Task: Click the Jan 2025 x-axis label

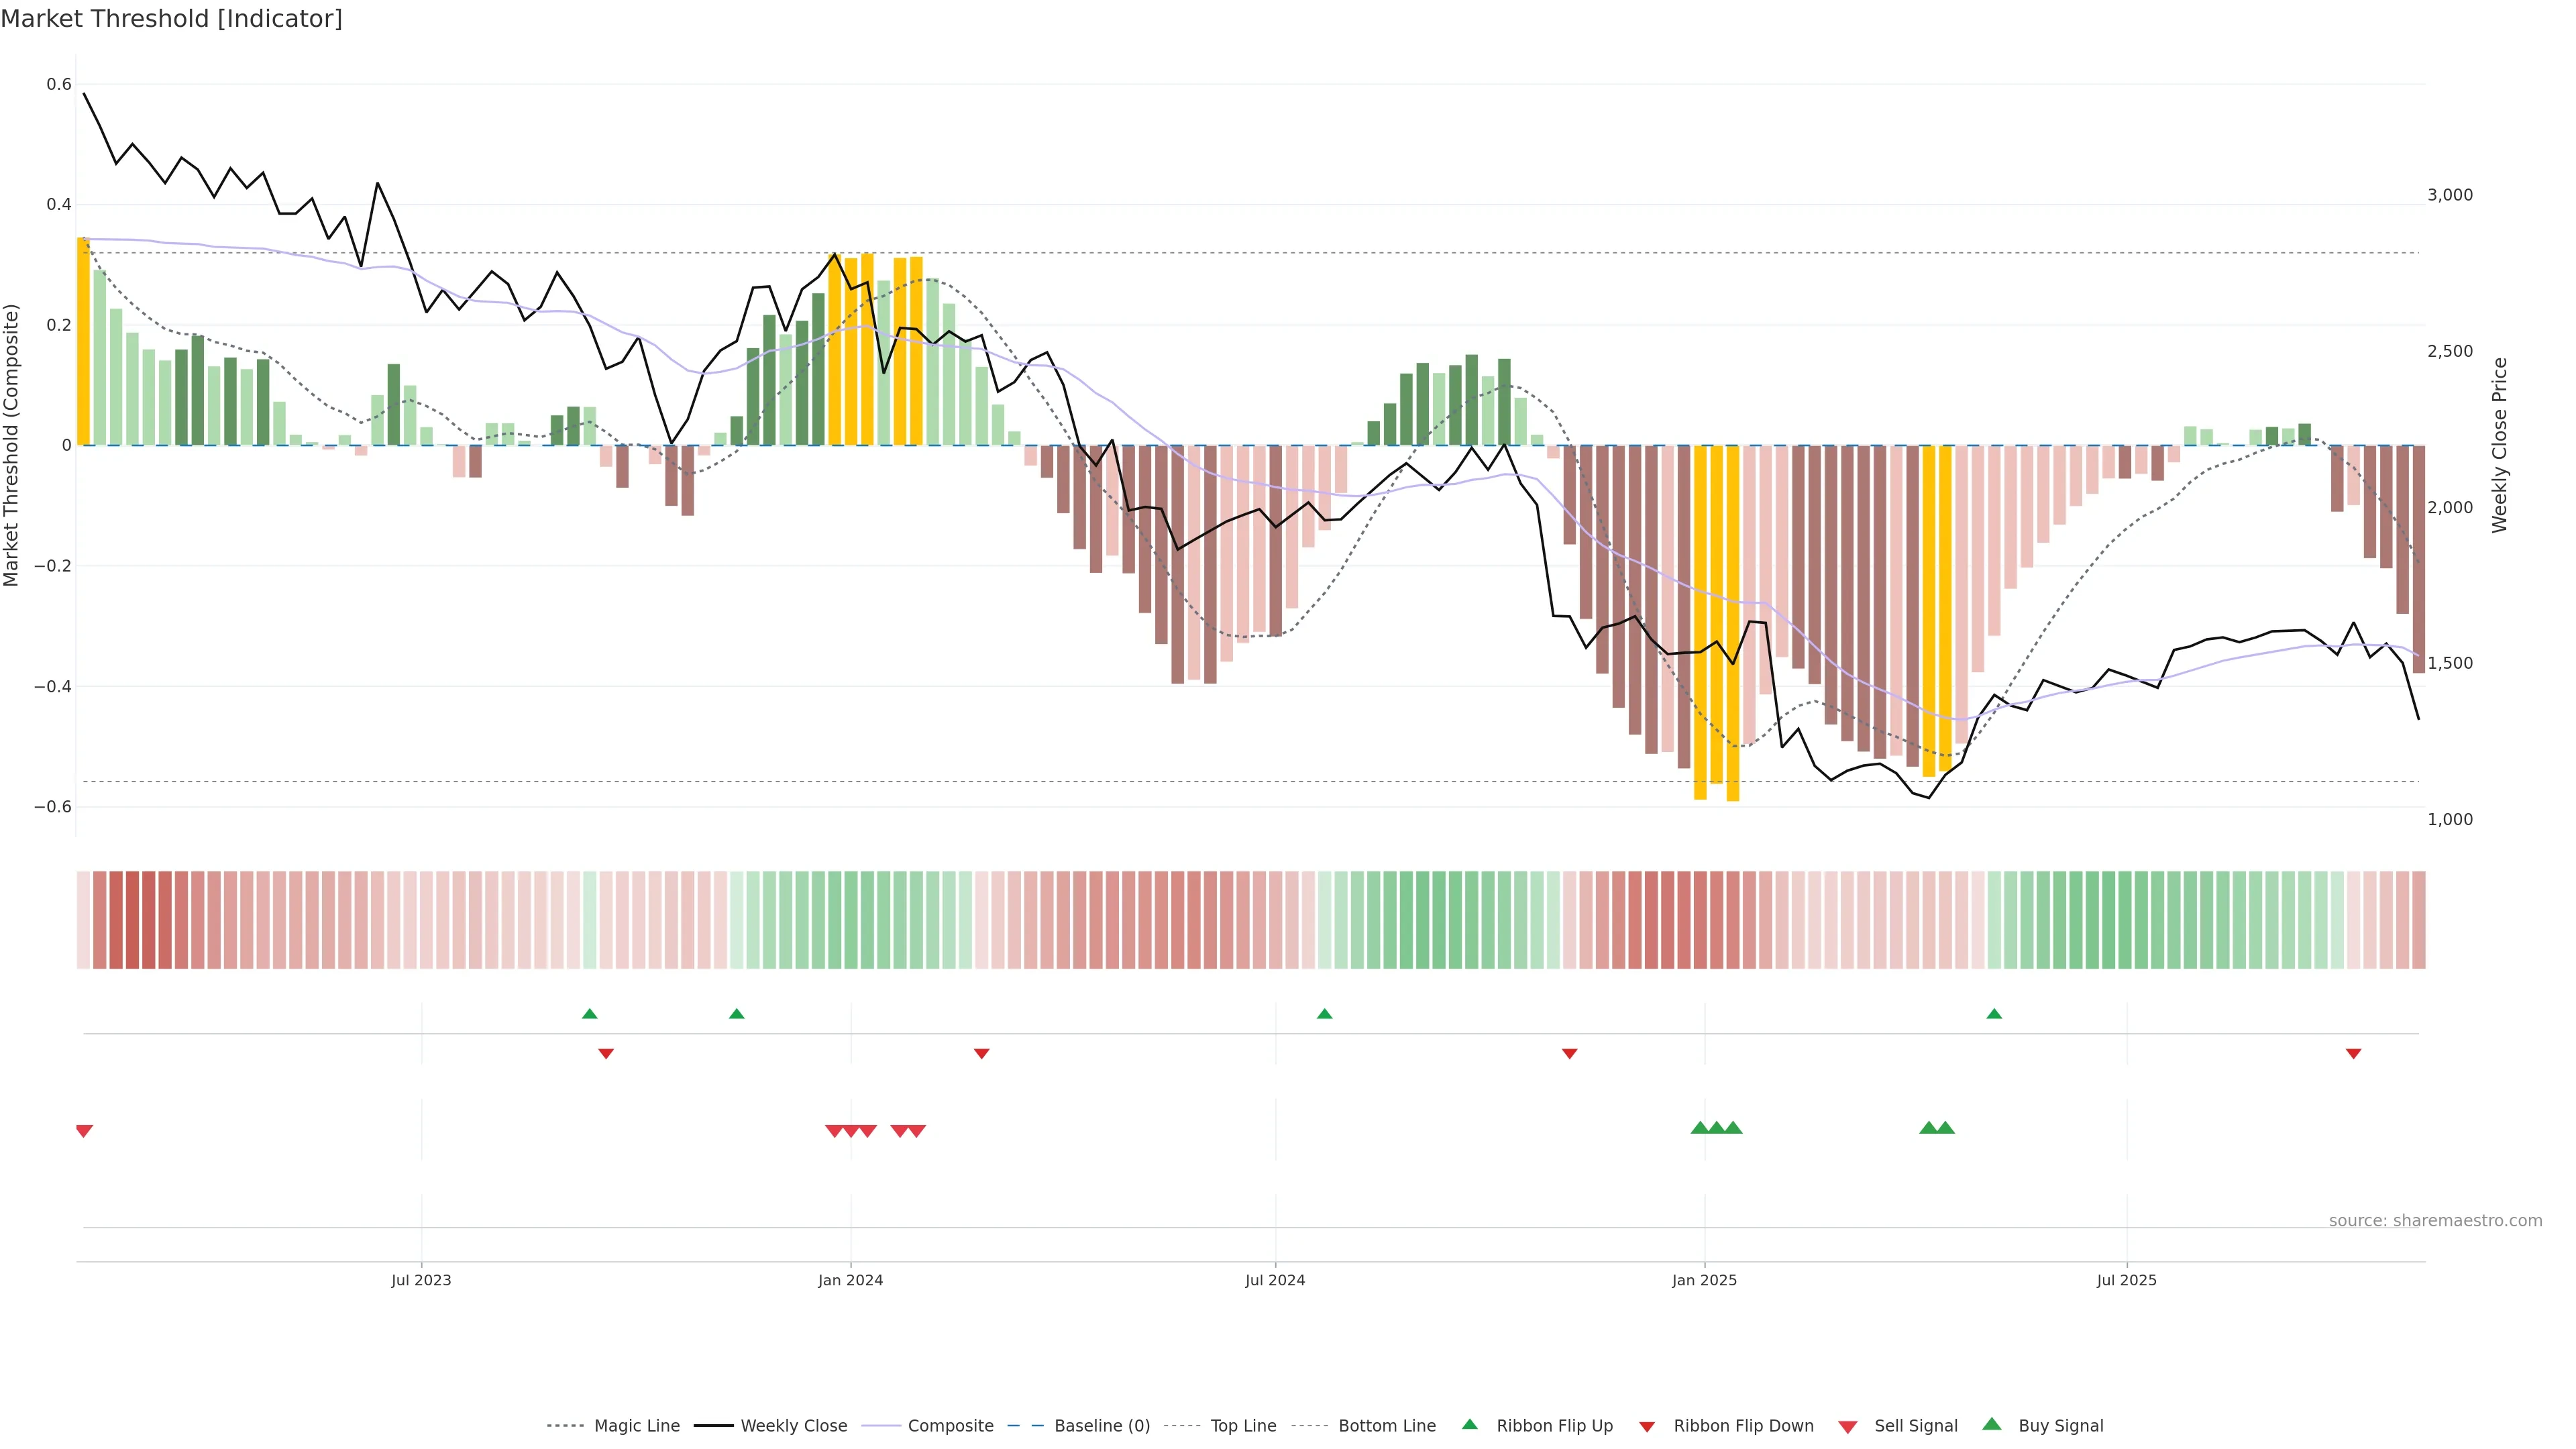Action: click(1704, 1280)
